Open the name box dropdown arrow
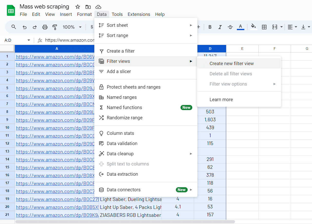Screen dimensions: 312x224 29,40
